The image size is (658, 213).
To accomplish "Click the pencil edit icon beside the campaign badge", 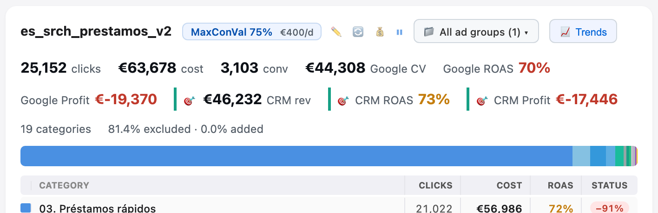I will click(336, 32).
